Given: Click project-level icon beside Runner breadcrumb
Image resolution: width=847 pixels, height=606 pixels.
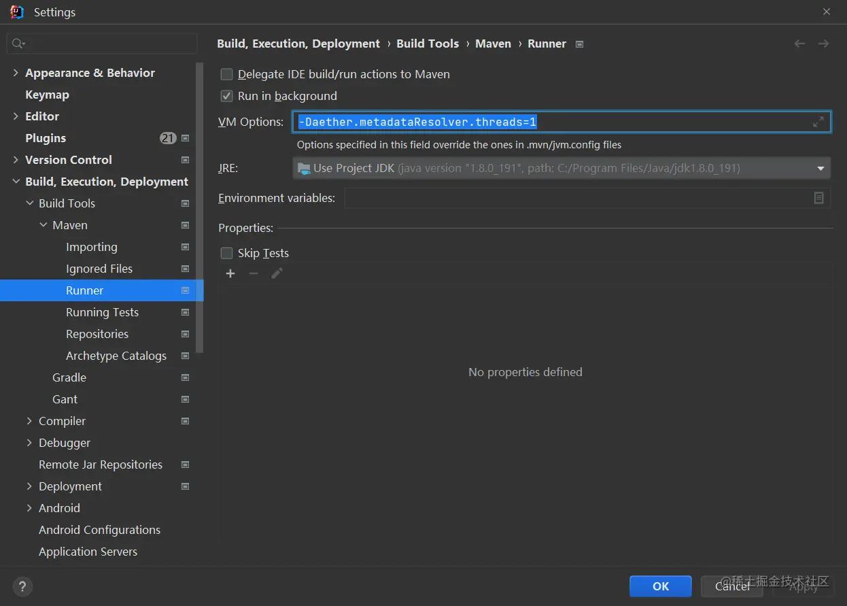Looking at the screenshot, I should (579, 44).
